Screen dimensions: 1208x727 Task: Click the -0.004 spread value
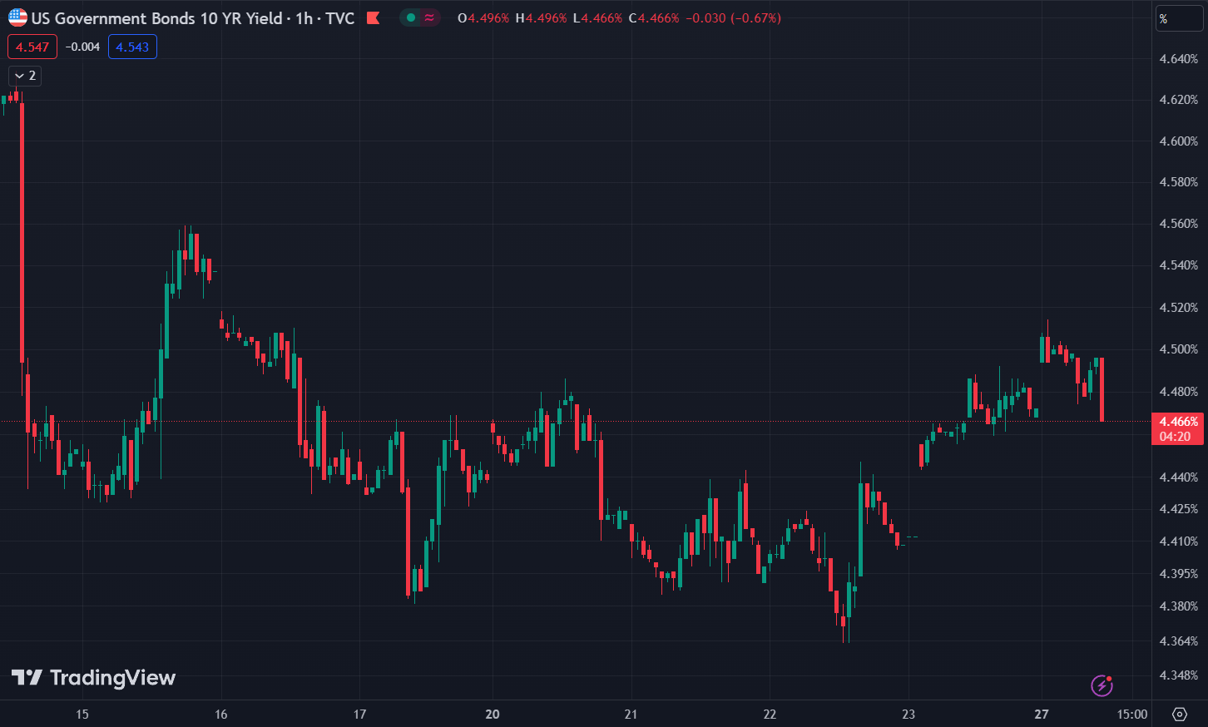pyautogui.click(x=82, y=47)
